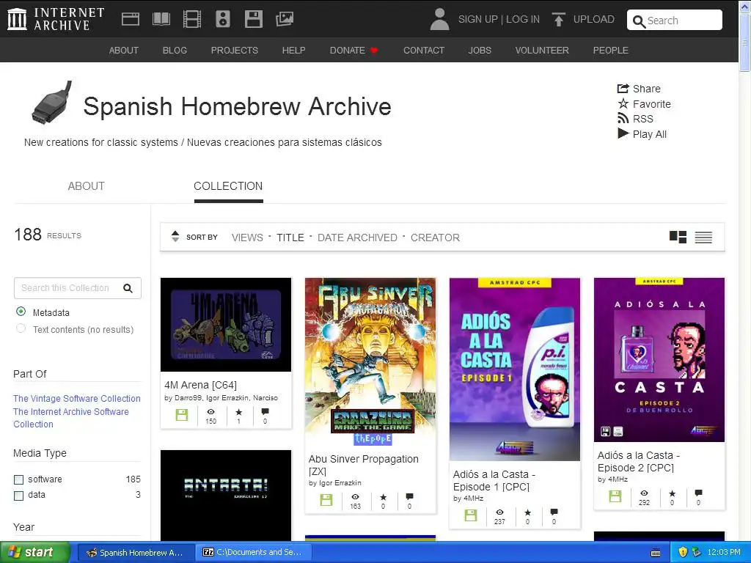Open the Software floppy disk icon
The height and width of the screenshot is (563, 751).
253,19
